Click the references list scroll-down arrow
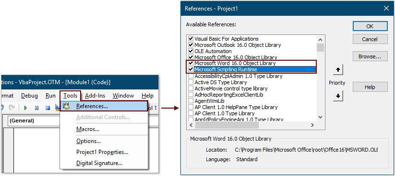 [320, 117]
